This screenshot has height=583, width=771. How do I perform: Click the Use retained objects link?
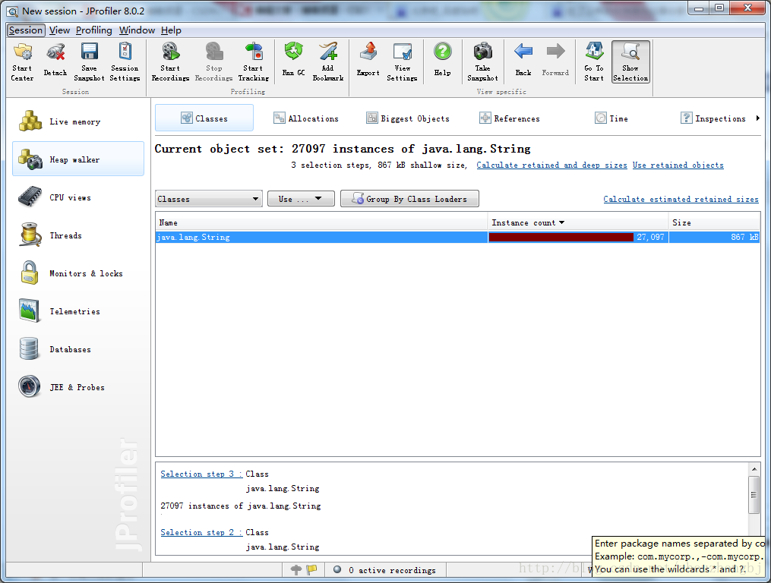678,165
